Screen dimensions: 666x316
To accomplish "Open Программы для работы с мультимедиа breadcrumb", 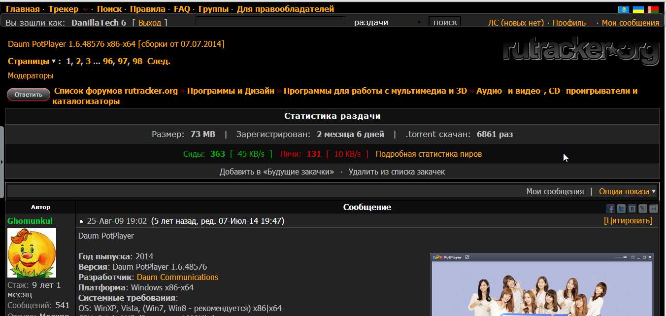I will pyautogui.click(x=375, y=91).
